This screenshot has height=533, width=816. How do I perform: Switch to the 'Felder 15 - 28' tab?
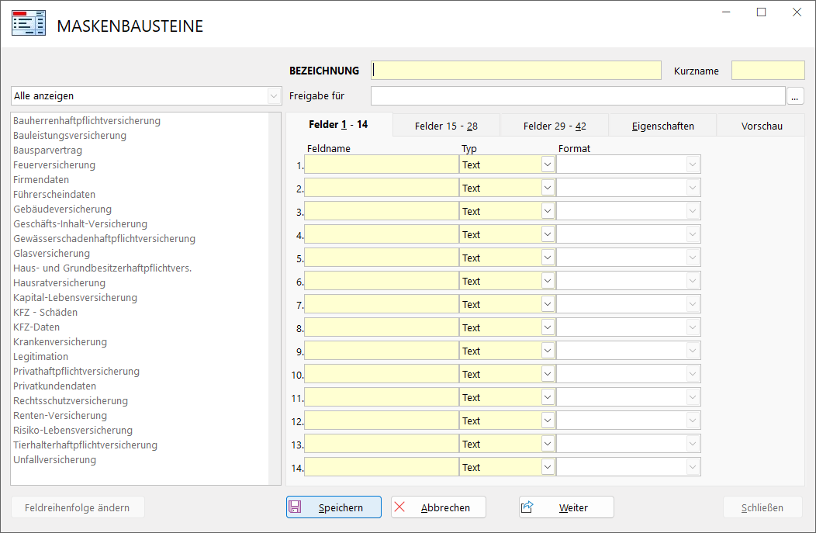[446, 126]
